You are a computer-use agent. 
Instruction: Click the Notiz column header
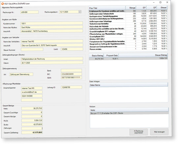[129, 110]
